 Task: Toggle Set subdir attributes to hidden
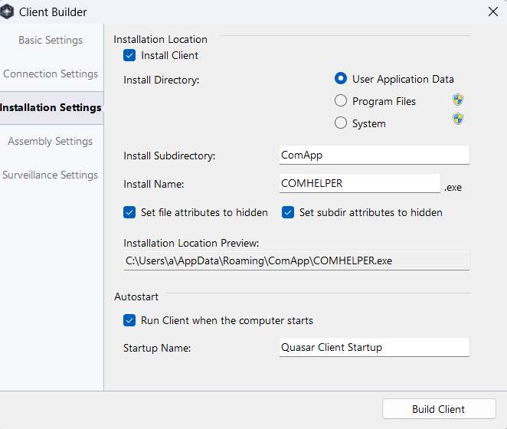[288, 212]
